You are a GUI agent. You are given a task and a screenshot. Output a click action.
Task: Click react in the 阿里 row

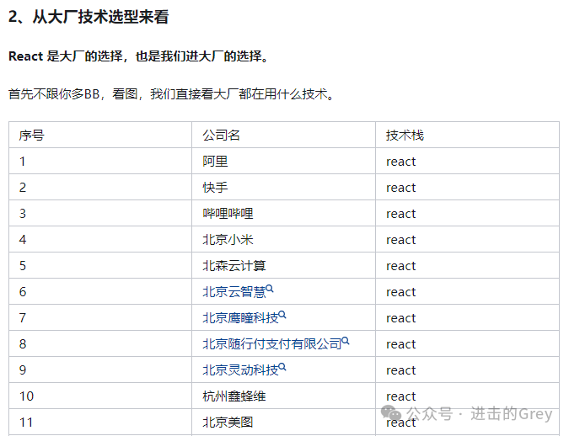(x=401, y=162)
